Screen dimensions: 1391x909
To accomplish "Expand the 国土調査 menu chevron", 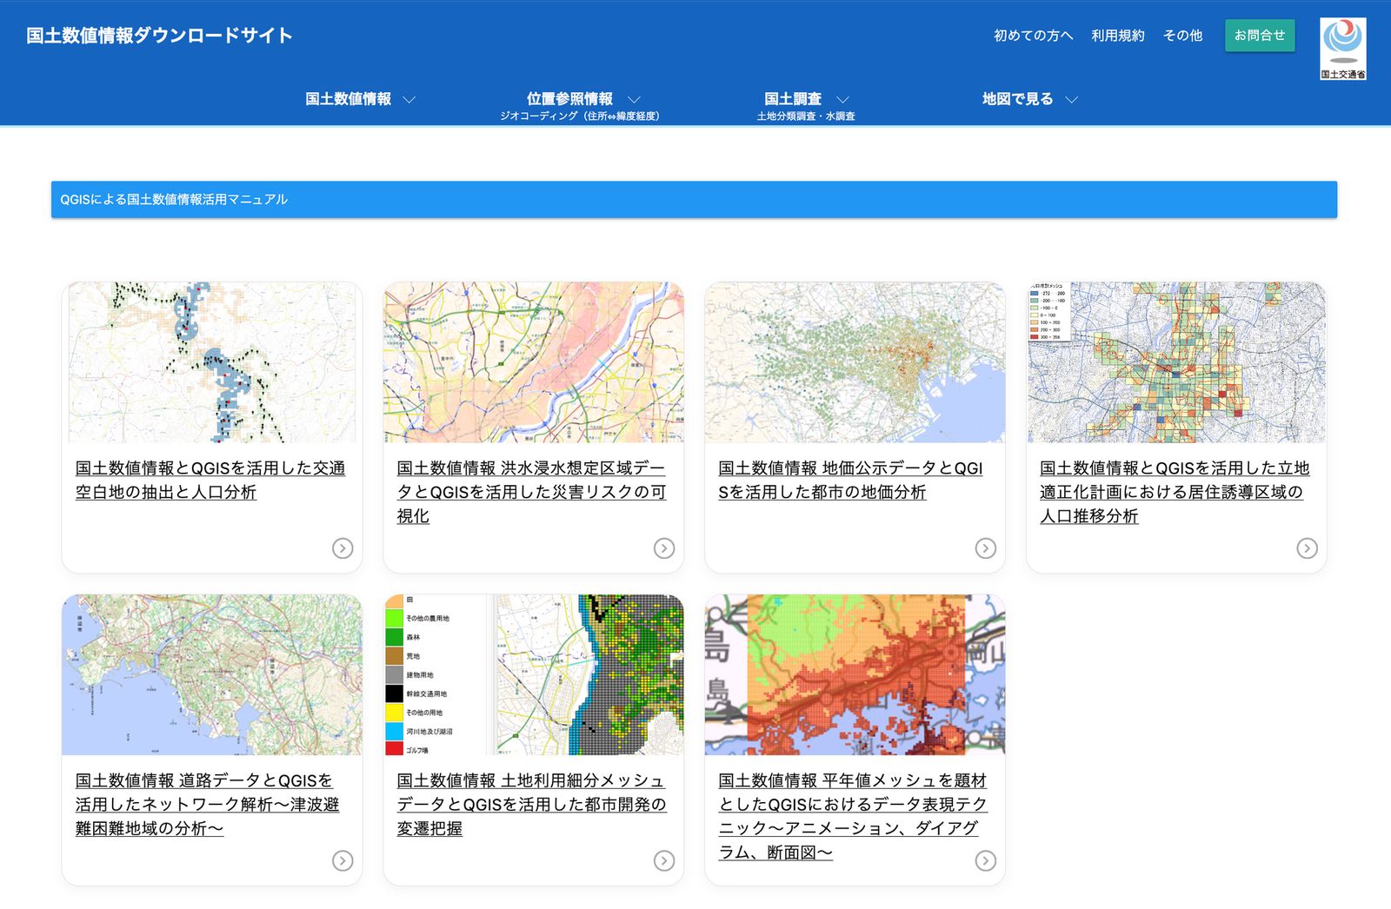I will 842,100.
